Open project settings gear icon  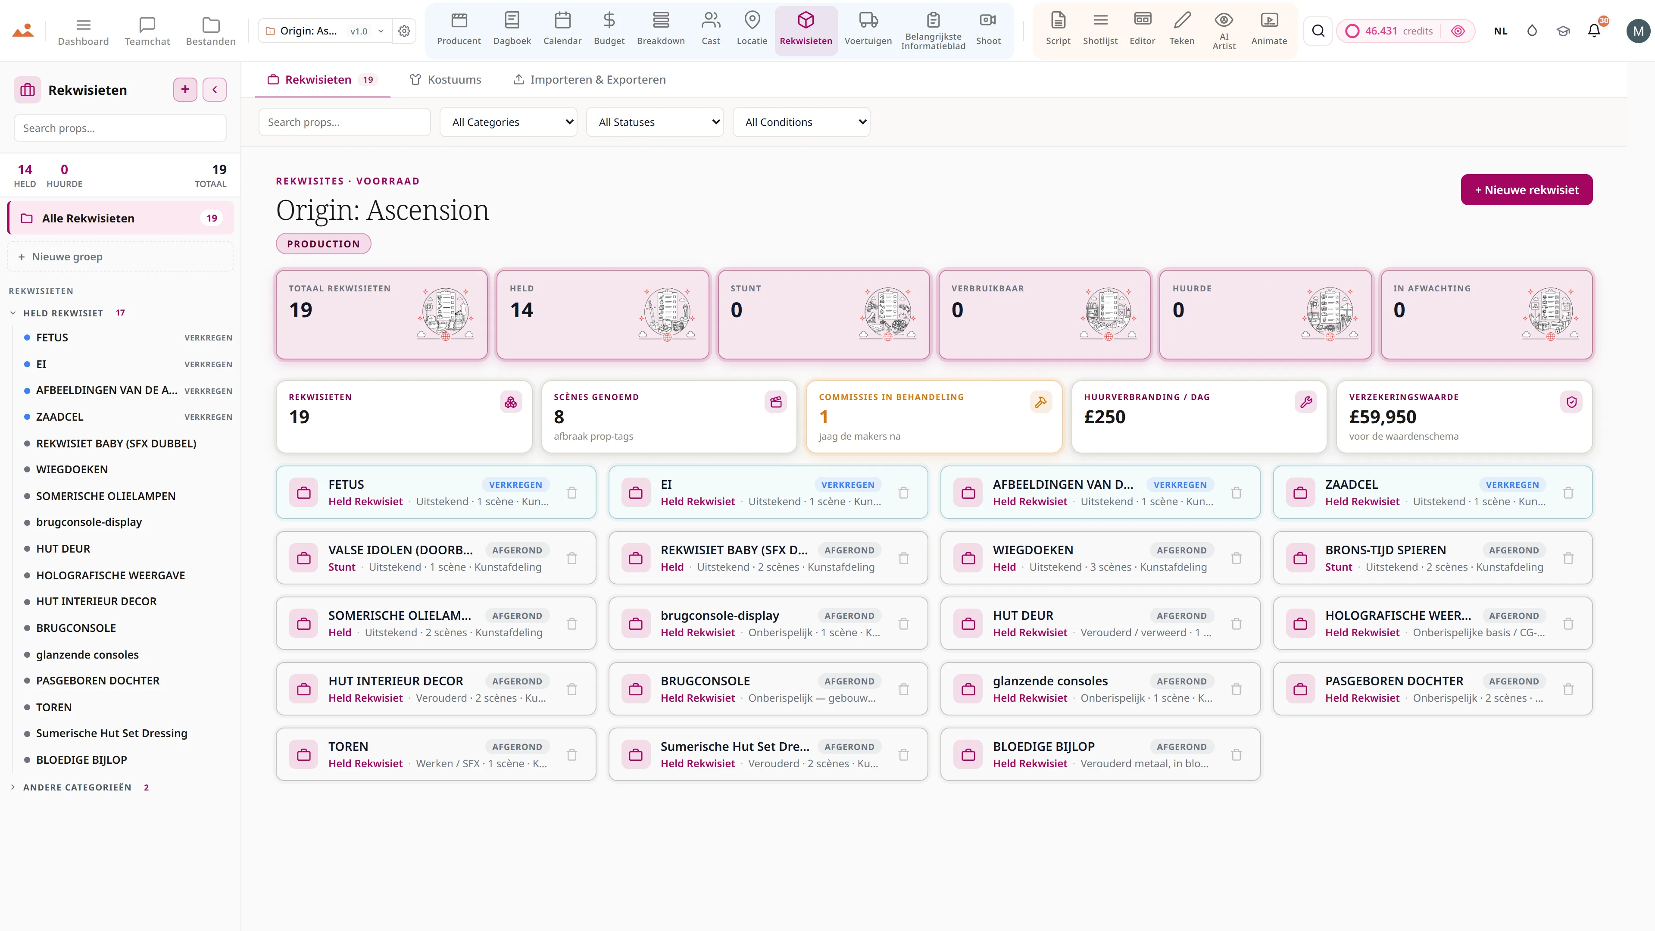tap(404, 31)
